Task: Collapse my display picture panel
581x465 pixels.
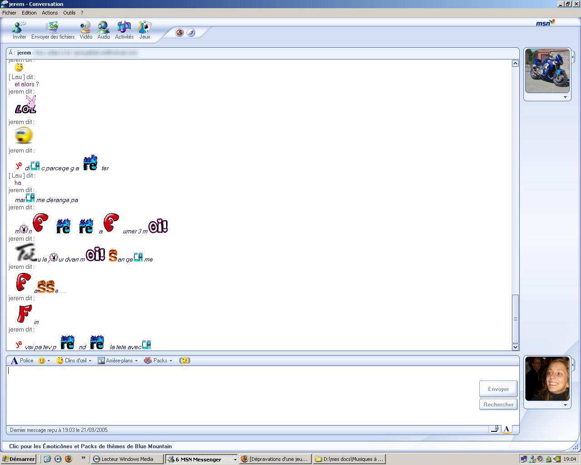Action: click(x=573, y=365)
